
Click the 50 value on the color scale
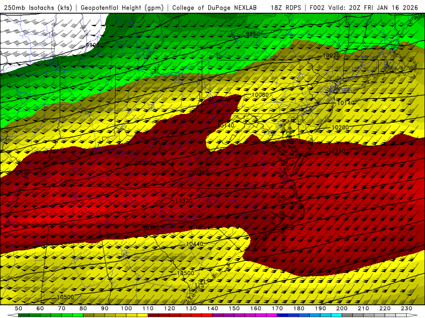[x=19, y=308]
